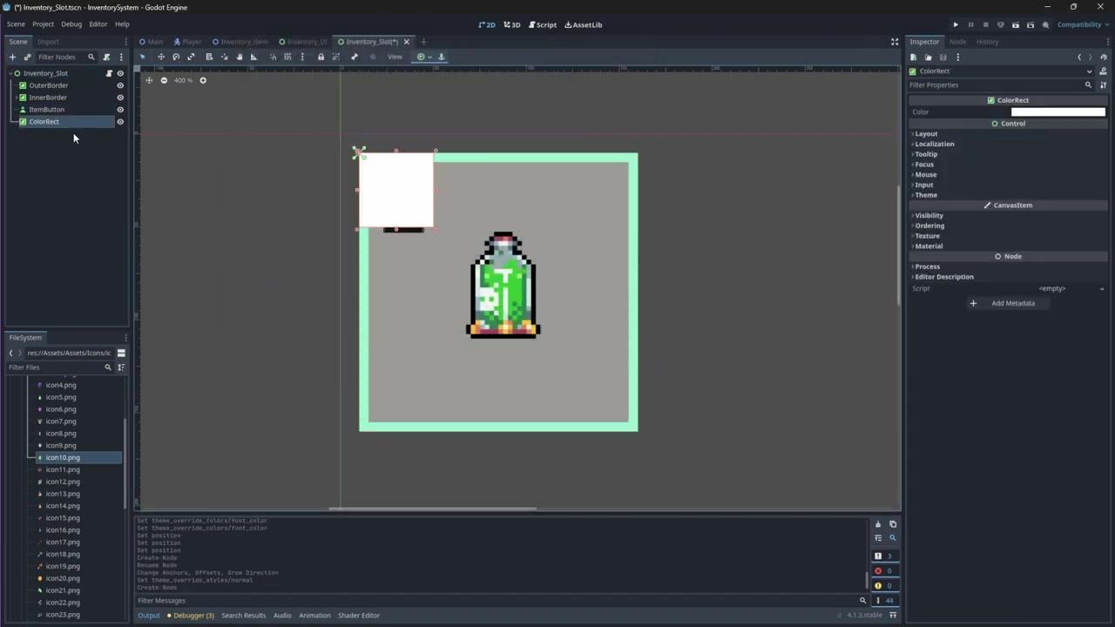This screenshot has width=1115, height=627.
Task: Toggle error messages in the output panel
Action: (883, 571)
